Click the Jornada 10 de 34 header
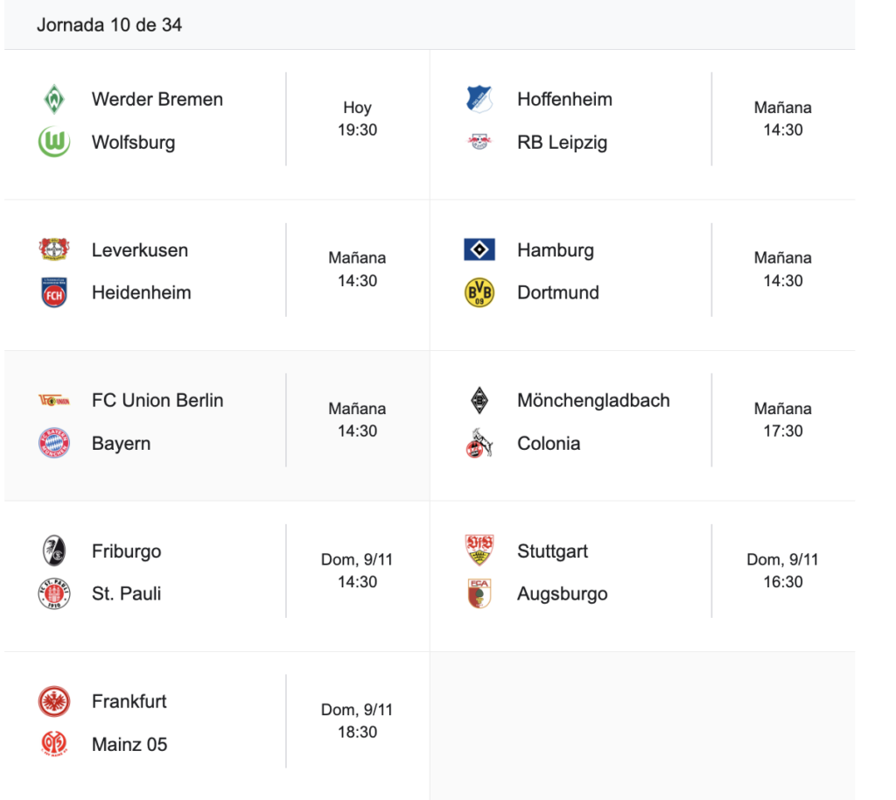The height and width of the screenshot is (800, 896). [x=109, y=25]
